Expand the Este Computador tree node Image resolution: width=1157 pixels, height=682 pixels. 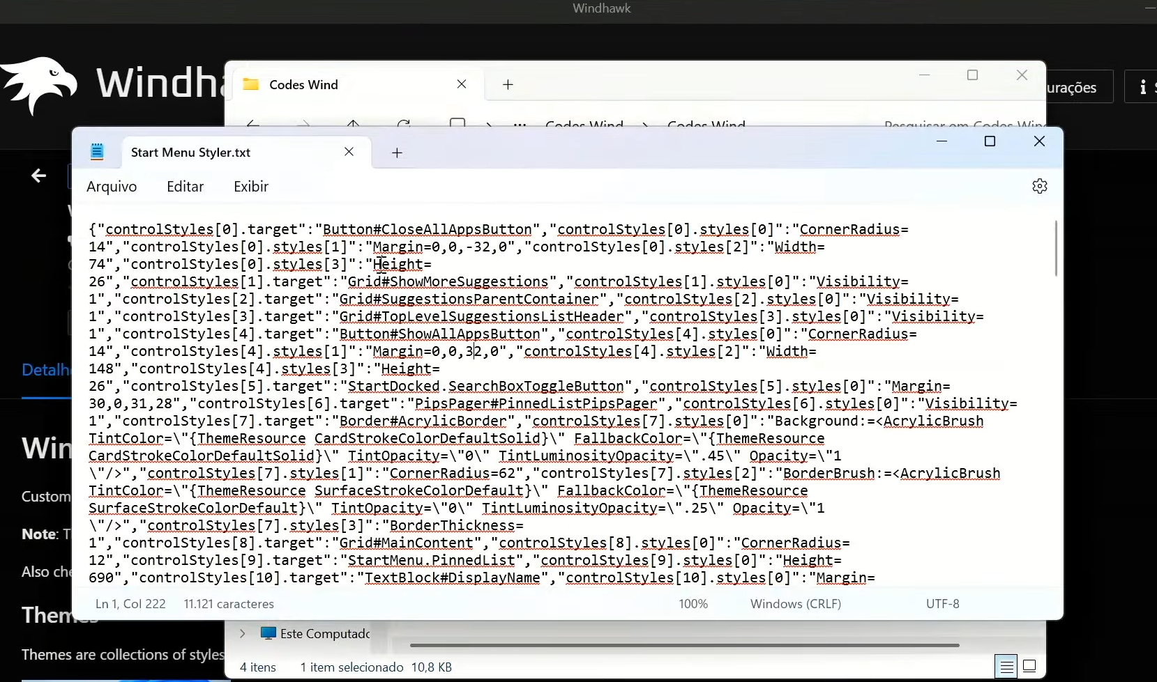242,633
